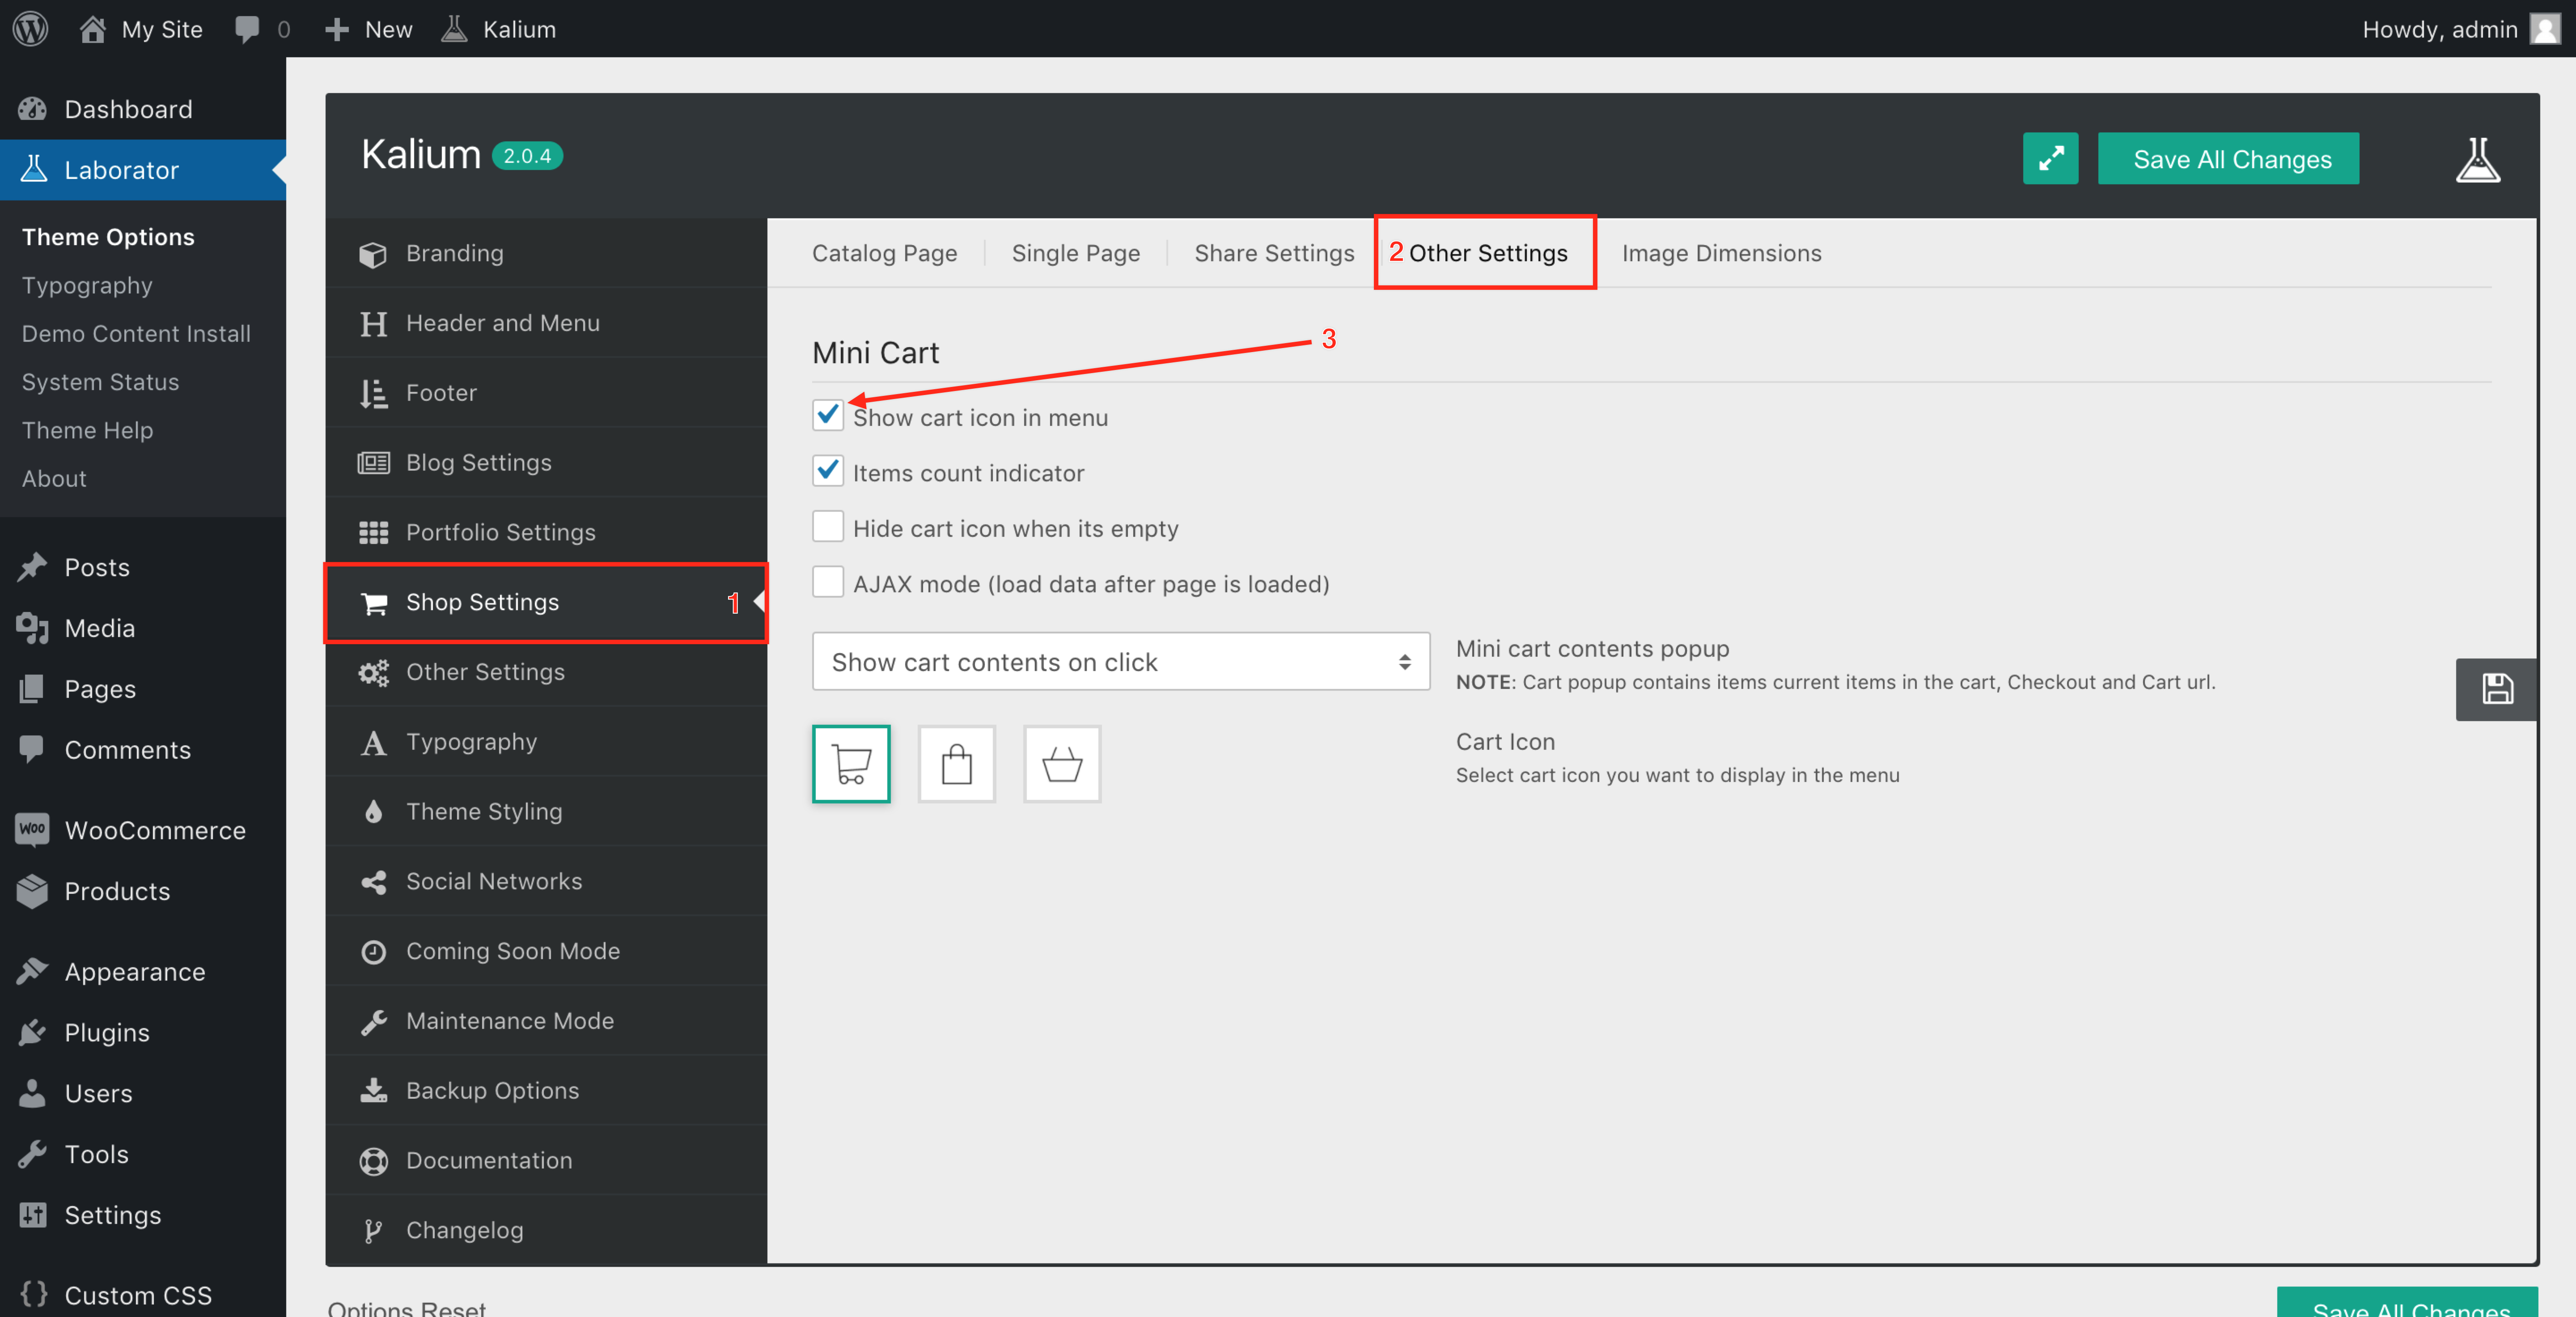Switch to Catalog Page tab
This screenshot has height=1317, width=2576.
coord(884,253)
